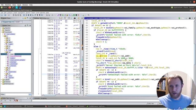Close the Data Type Manager panel
The height and width of the screenshot is (110, 196).
click(x=30, y=98)
